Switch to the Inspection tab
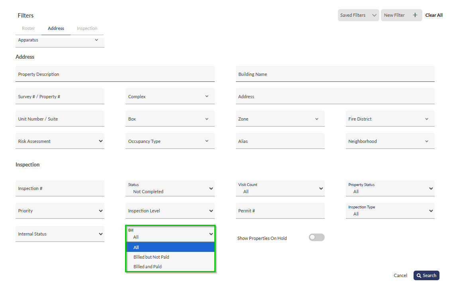This screenshot has width=453, height=289. [x=87, y=28]
